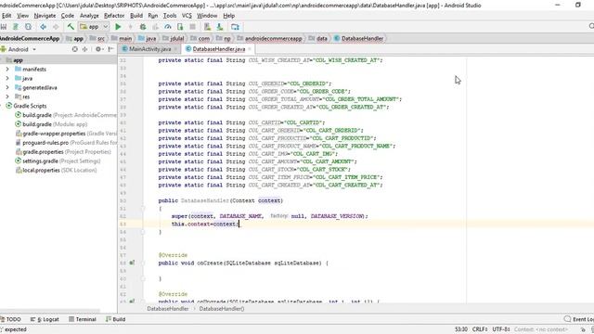Click the CRLF line separator status entry
This screenshot has width=594, height=334.
pyautogui.click(x=480, y=329)
